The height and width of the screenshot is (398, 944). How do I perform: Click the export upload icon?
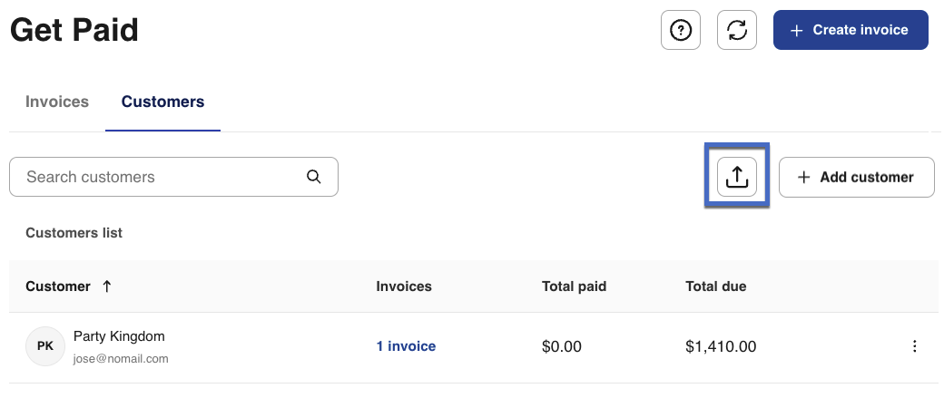tap(737, 177)
